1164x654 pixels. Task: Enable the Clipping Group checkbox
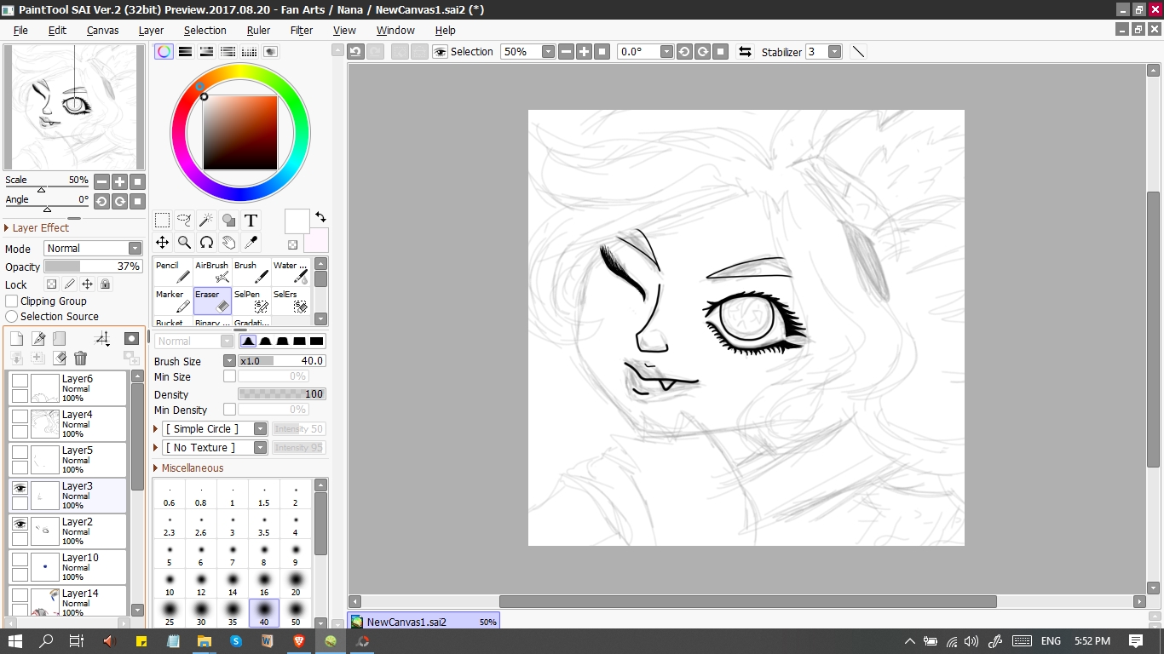pos(12,301)
